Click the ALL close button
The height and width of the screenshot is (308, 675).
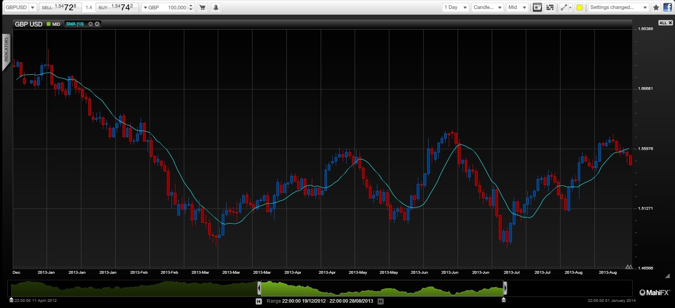click(665, 23)
